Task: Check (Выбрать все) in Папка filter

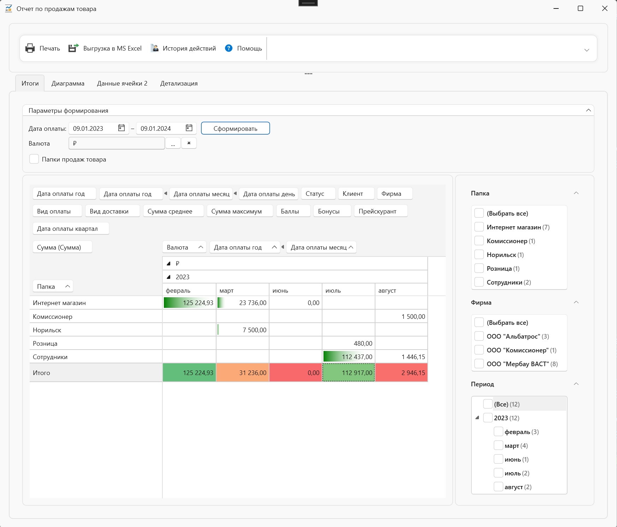Action: click(x=479, y=213)
